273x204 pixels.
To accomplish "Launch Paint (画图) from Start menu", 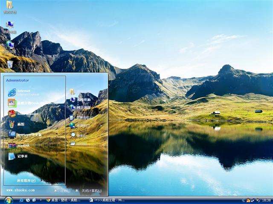I will click(x=16, y=124).
